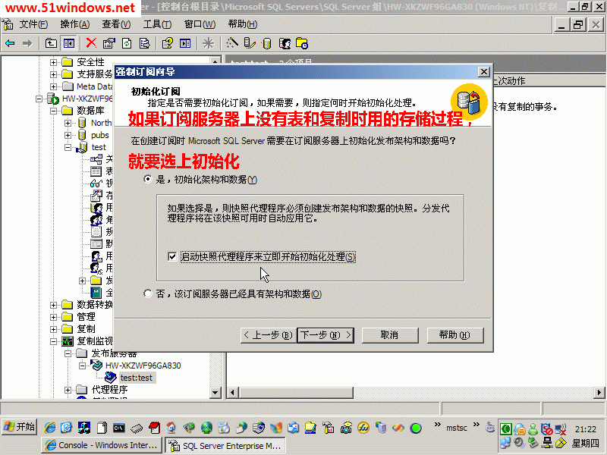
Task: Expand the pubs database node
Action: (x=68, y=135)
